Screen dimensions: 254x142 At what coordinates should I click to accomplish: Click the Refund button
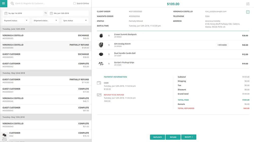pos(173,137)
